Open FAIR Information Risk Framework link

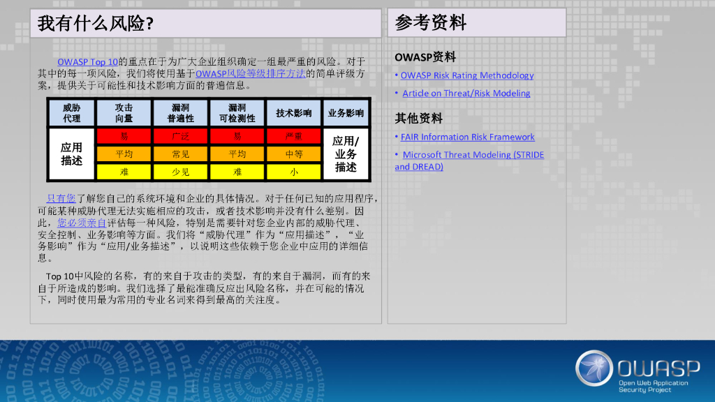pyautogui.click(x=467, y=137)
